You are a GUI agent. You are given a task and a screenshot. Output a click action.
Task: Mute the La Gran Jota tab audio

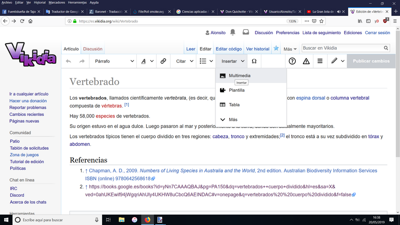(x=339, y=12)
